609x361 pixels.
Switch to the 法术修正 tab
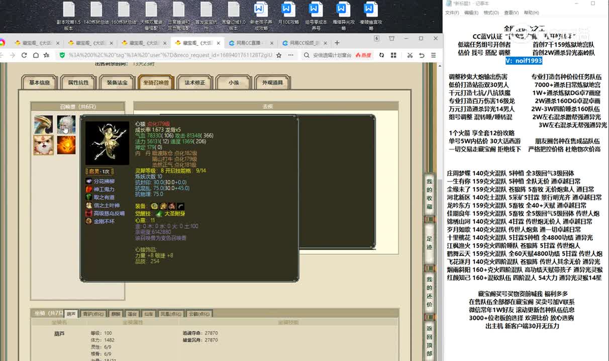(x=195, y=83)
